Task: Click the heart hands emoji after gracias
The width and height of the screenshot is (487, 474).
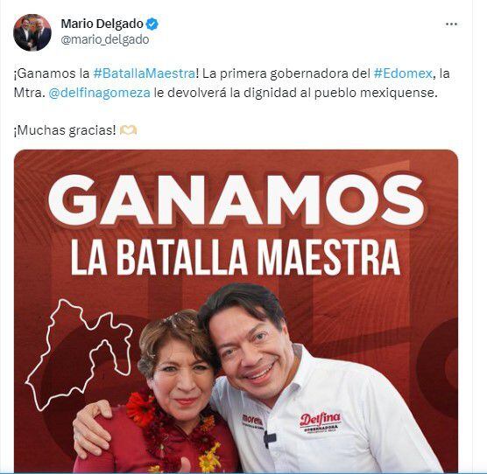Action: [x=128, y=130]
